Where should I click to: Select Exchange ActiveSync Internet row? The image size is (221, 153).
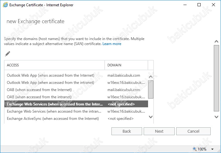point(76,119)
